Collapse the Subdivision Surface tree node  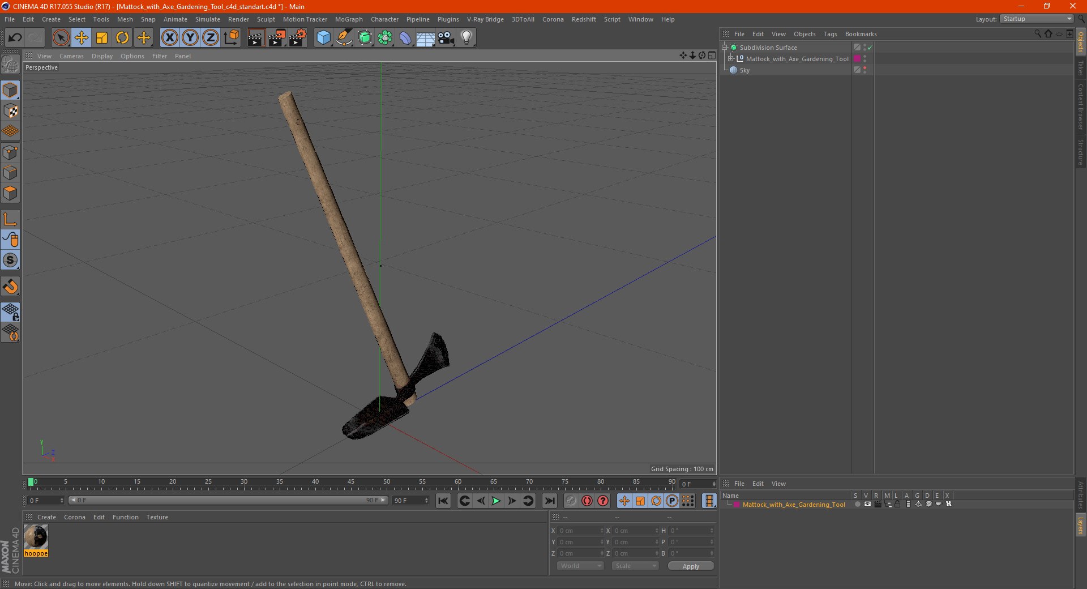pyautogui.click(x=724, y=48)
